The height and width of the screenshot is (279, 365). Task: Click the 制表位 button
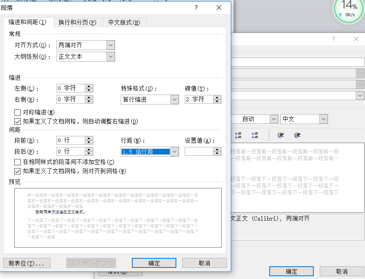[26, 263]
